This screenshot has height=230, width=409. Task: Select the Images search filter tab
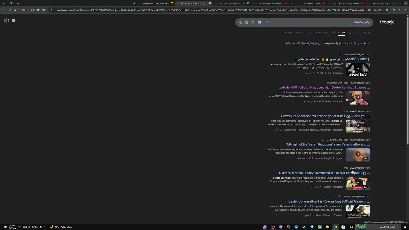351,32
